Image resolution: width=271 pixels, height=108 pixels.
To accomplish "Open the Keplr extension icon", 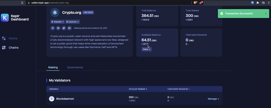I will 252,3.
